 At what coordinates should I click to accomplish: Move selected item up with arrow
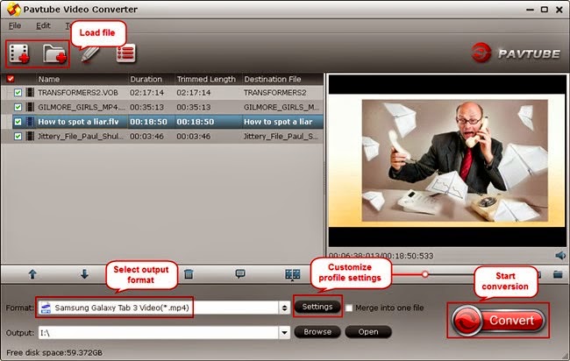[x=32, y=274]
